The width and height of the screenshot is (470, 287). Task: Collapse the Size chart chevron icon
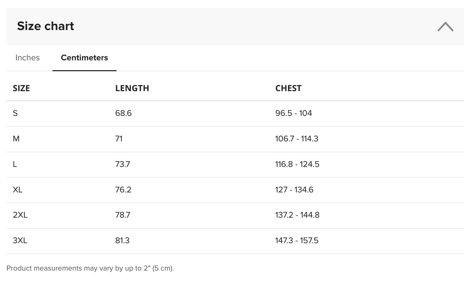click(x=445, y=27)
